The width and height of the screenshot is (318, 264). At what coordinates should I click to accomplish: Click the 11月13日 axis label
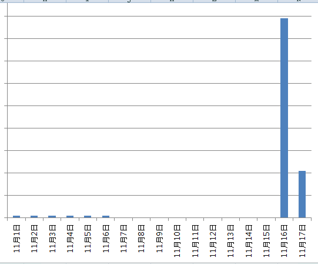(x=230, y=241)
